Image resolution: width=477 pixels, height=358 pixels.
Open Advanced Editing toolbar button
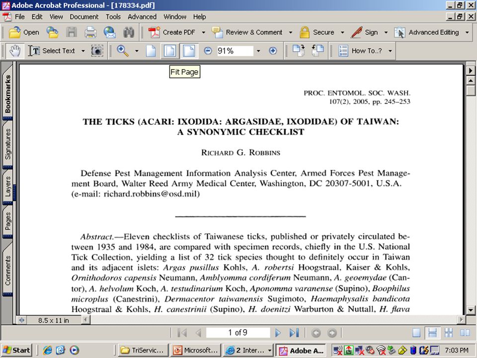pos(426,32)
